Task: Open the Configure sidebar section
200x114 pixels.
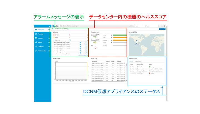Action: click(41, 46)
